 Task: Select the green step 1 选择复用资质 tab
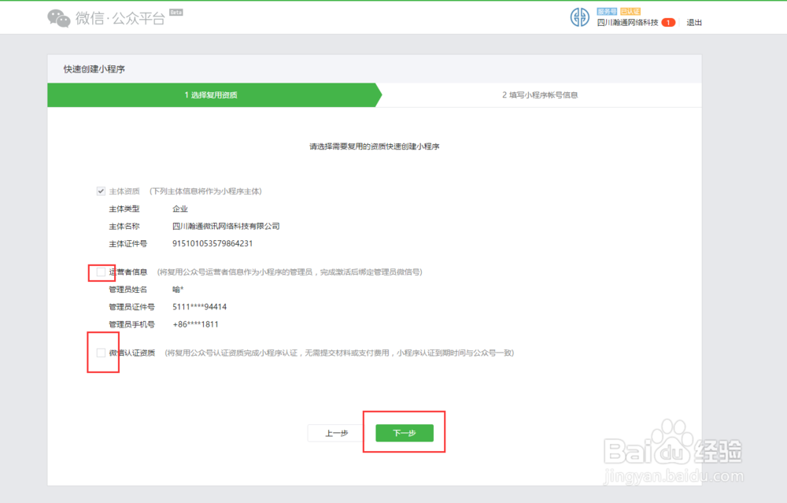pos(212,94)
